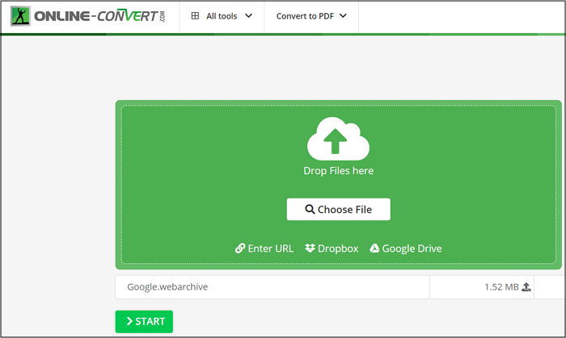This screenshot has width=566, height=338.
Task: Click the upload icon next to 1.52 MB
Action: [x=526, y=286]
